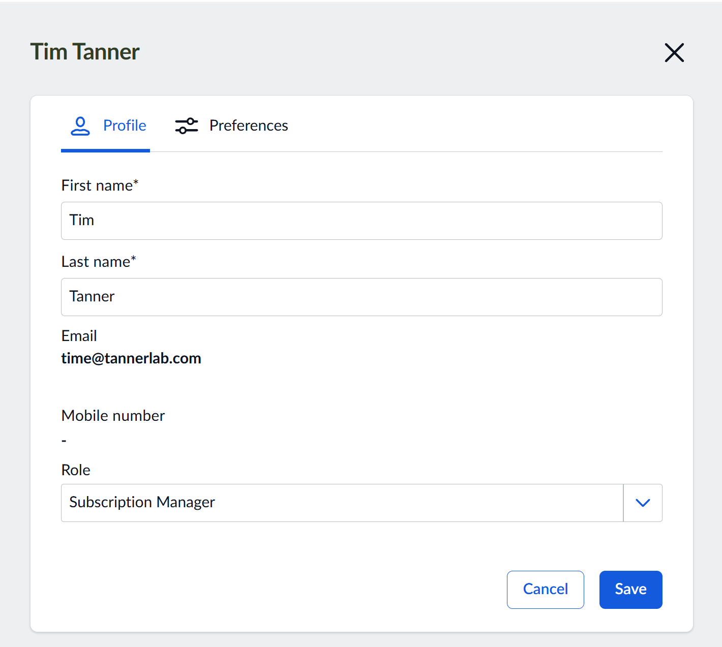Click the First name label
The image size is (722, 647).
pos(100,185)
